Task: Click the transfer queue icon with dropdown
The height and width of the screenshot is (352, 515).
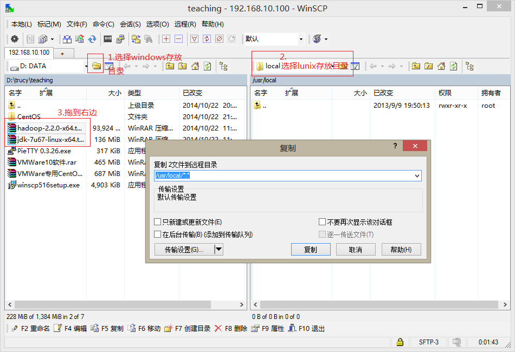Action: (43, 39)
